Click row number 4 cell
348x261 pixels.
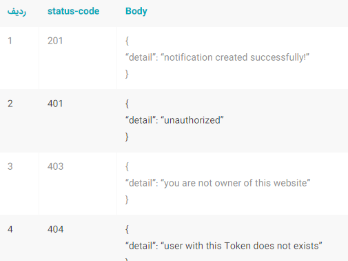pos(10,229)
